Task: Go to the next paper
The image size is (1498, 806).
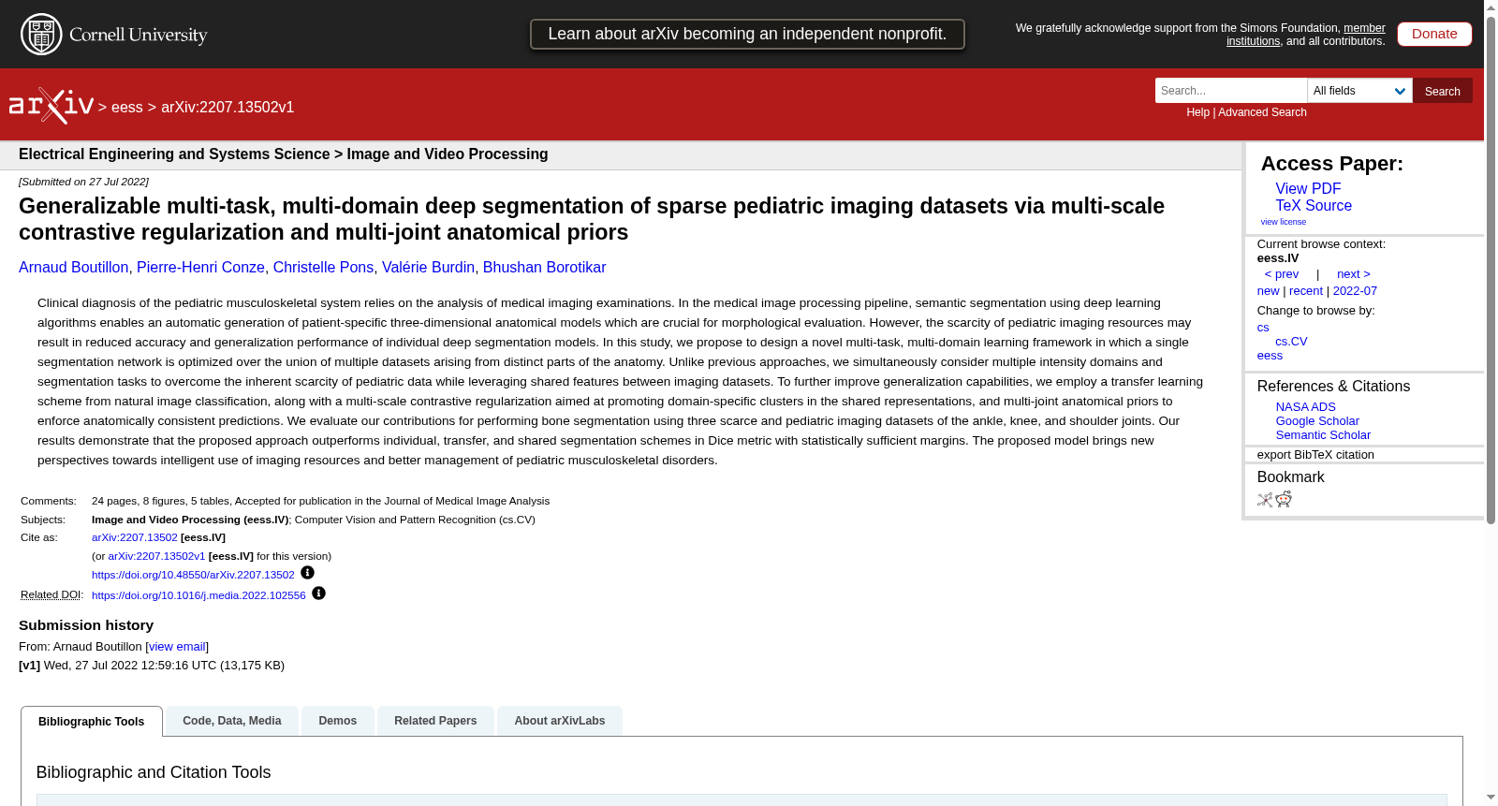Action: (1353, 274)
